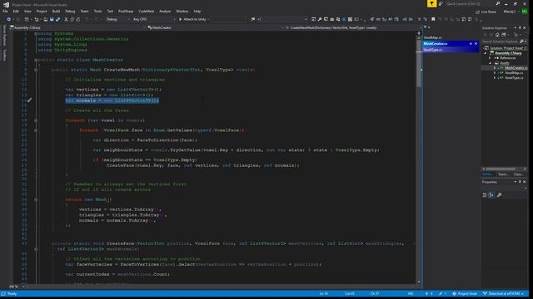Open the Toolbox side tab
The image size is (533, 299).
(x=4, y=55)
